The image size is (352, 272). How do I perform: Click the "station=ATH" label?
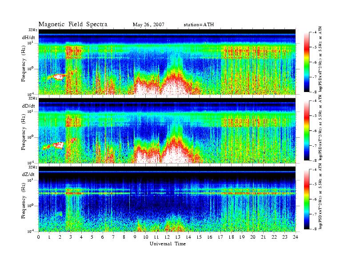[x=199, y=25]
